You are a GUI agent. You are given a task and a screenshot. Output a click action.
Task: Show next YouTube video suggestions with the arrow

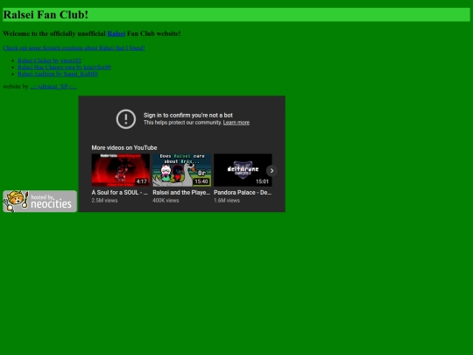click(272, 171)
